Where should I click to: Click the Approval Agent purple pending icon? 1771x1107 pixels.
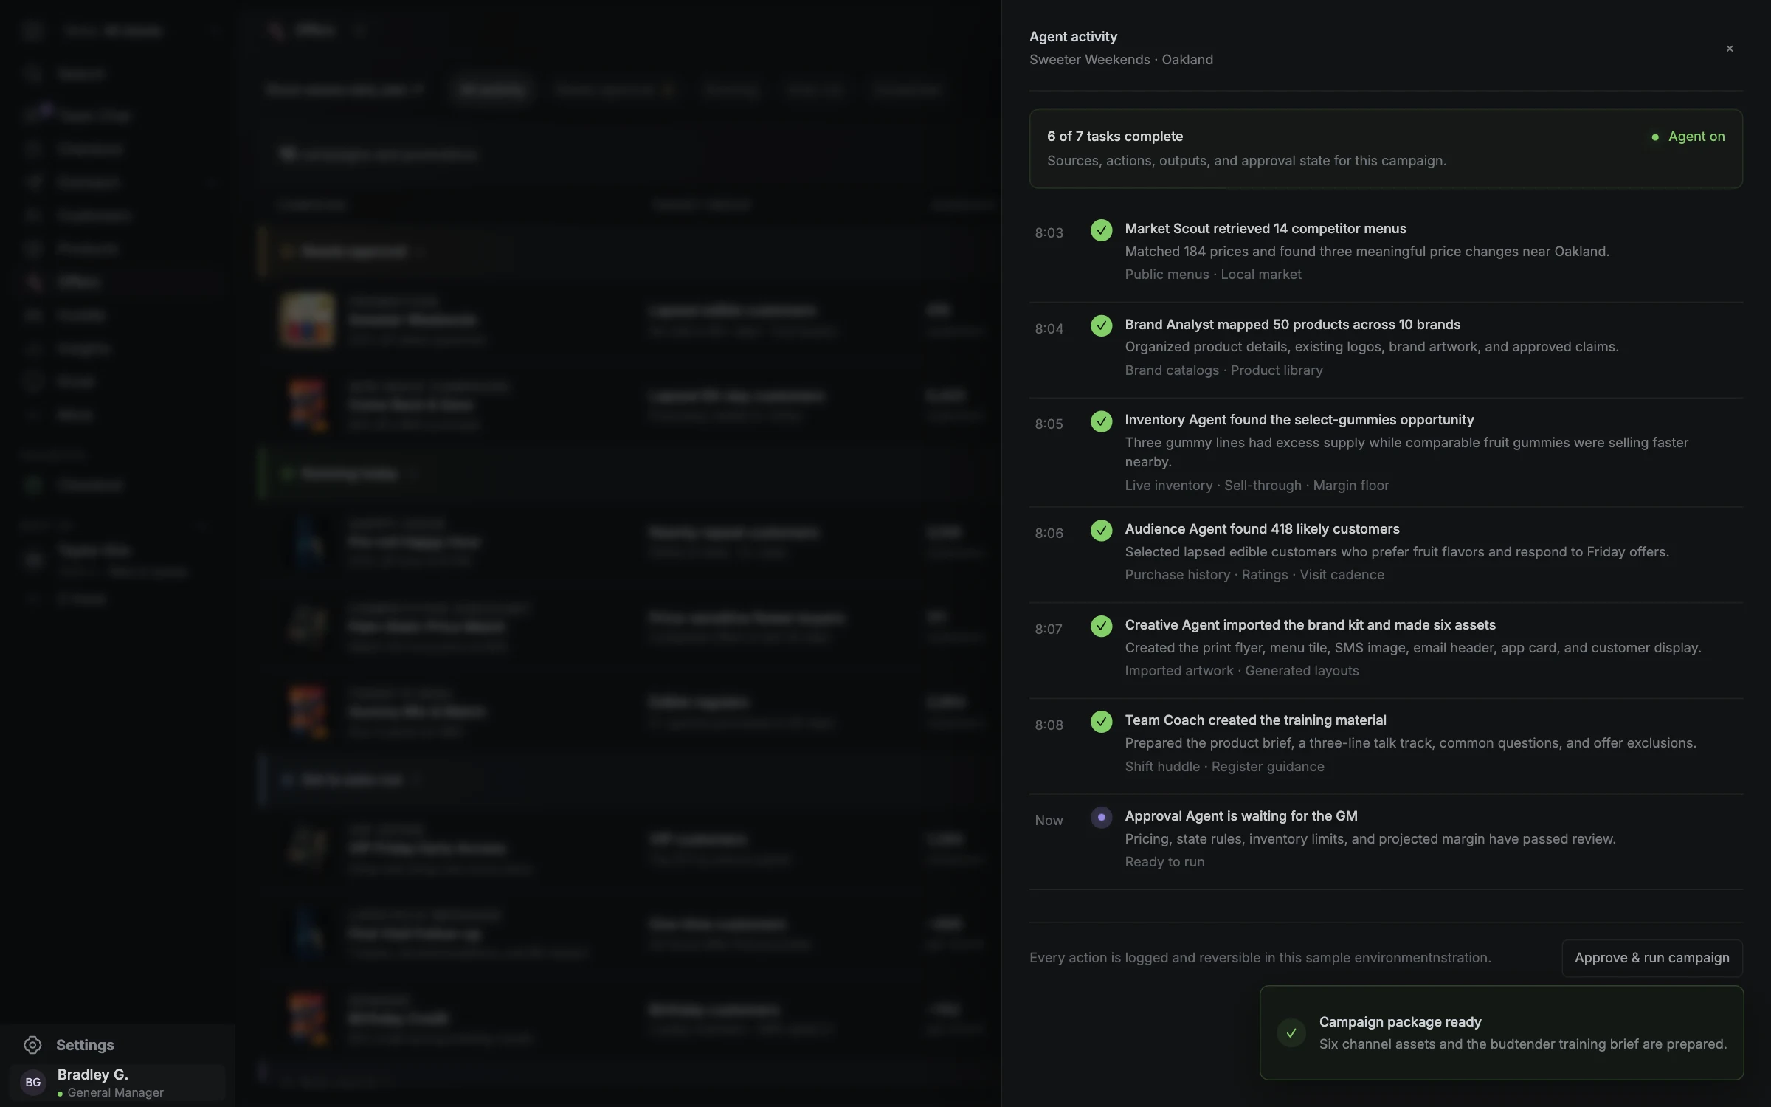(x=1101, y=818)
